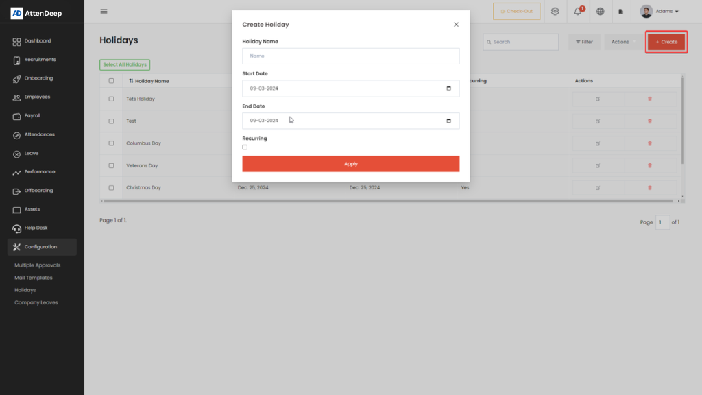Viewport: 702px width, 395px height.
Task: Edit the Columbus Day holiday
Action: point(598,143)
